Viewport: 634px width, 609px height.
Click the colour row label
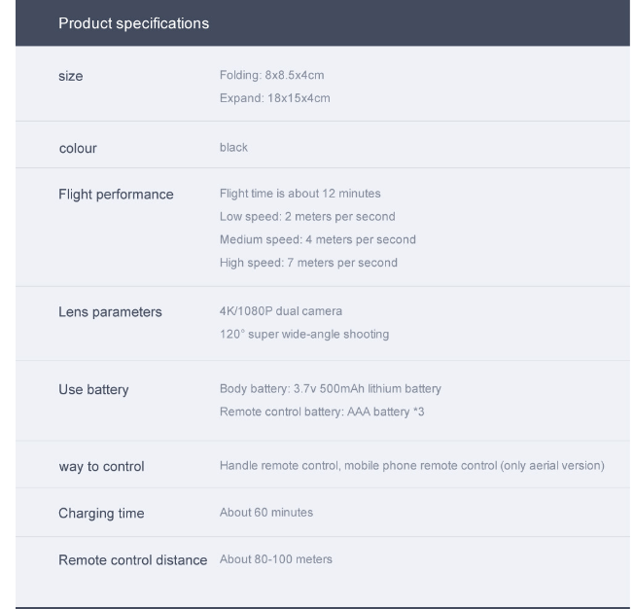[78, 148]
